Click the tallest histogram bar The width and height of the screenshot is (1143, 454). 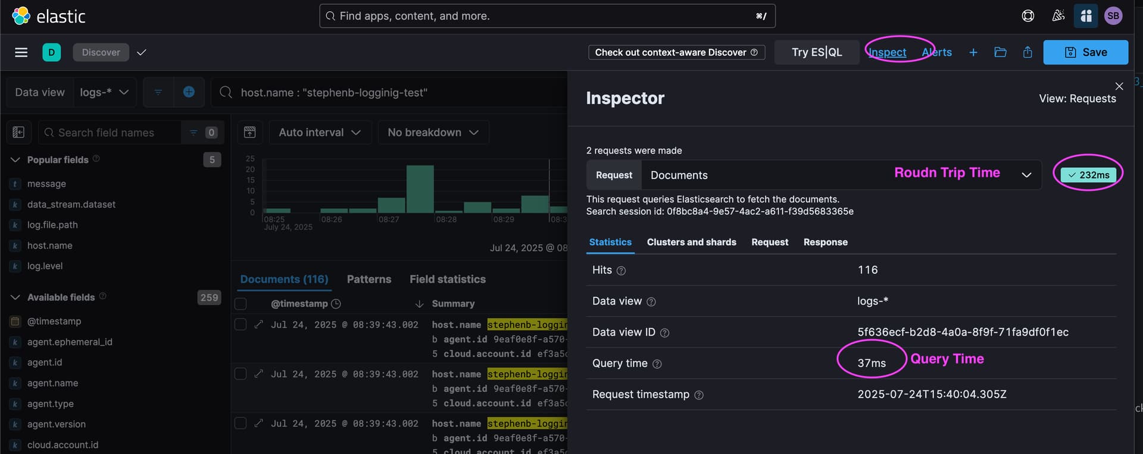pos(420,189)
